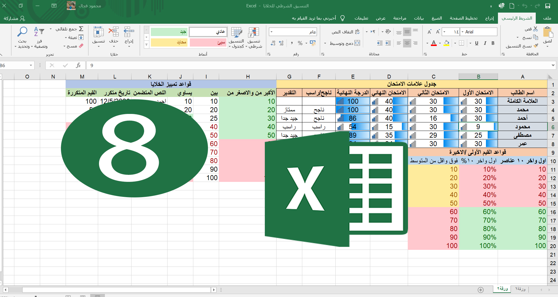Open the Data (بيانات) ribbon tab
The height and width of the screenshot is (297, 558).
419,18
